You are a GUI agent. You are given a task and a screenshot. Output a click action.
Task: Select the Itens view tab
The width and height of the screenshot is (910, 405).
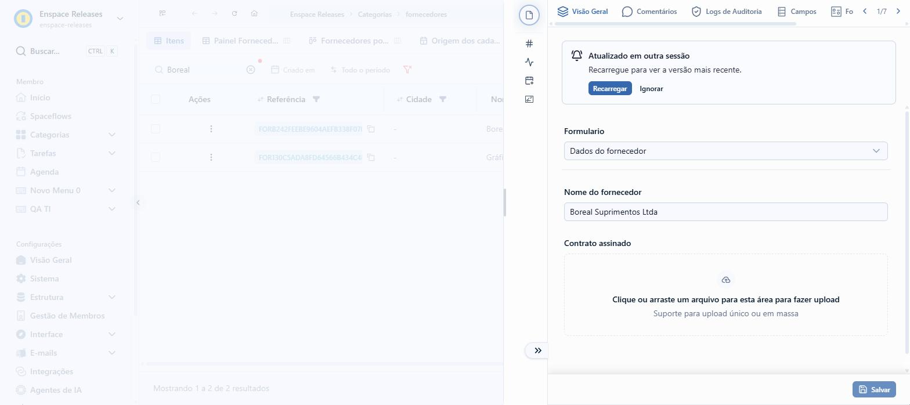point(169,41)
